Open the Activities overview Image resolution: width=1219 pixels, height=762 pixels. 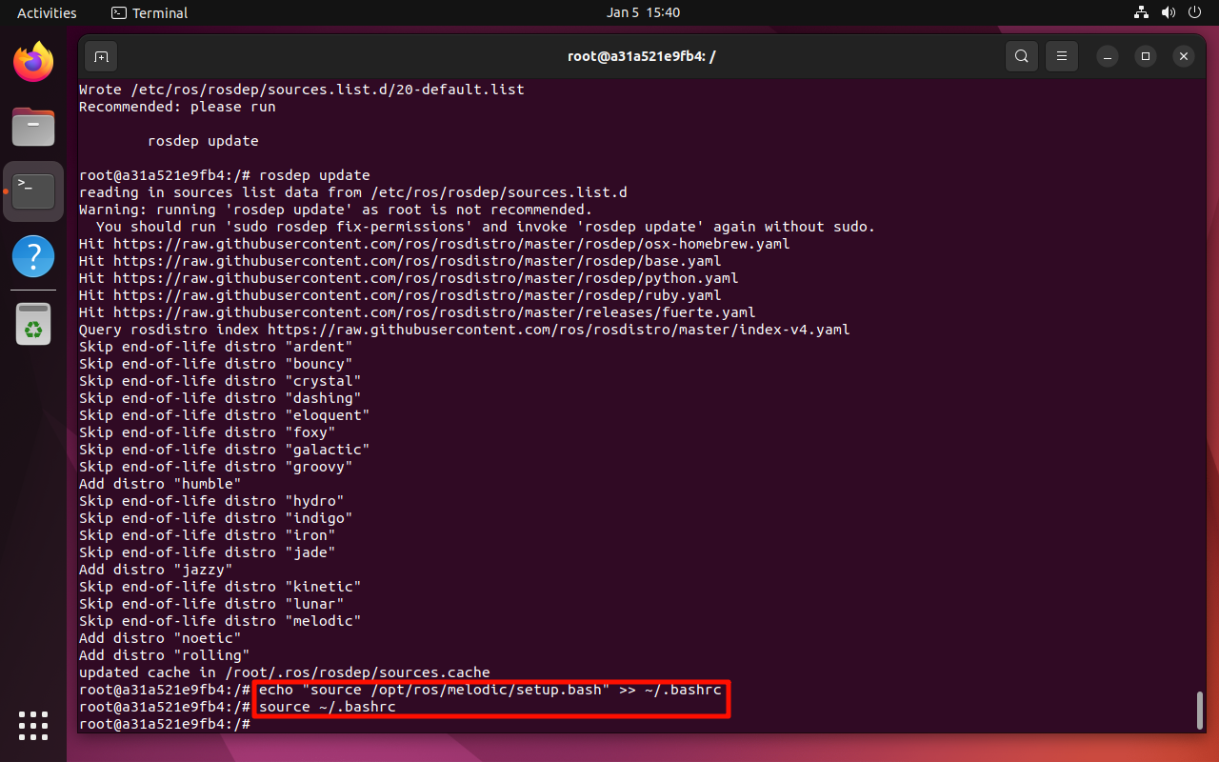47,12
